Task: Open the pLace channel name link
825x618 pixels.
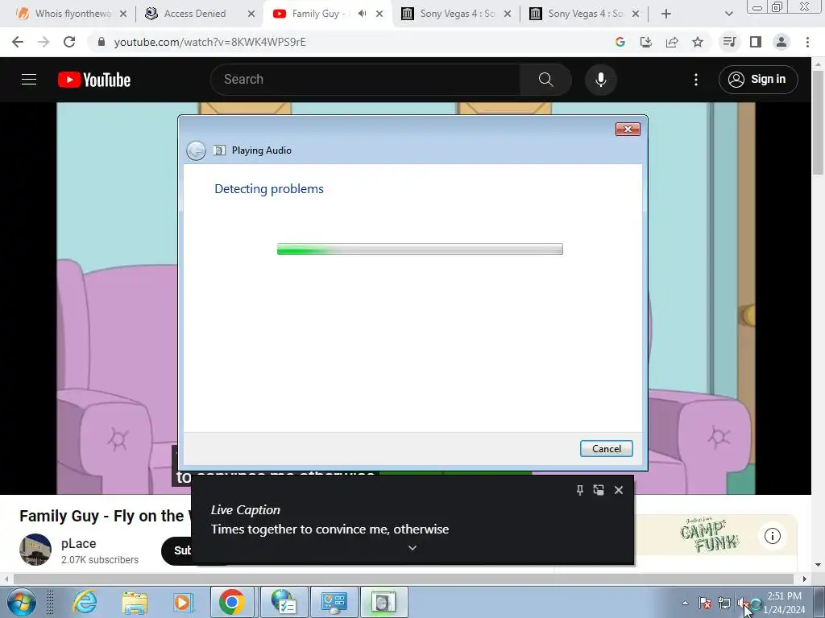Action: click(x=78, y=543)
